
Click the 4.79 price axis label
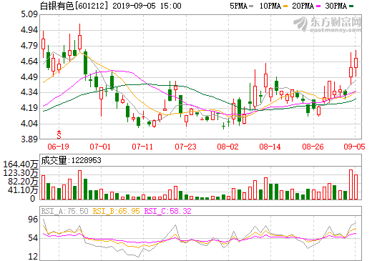point(29,46)
